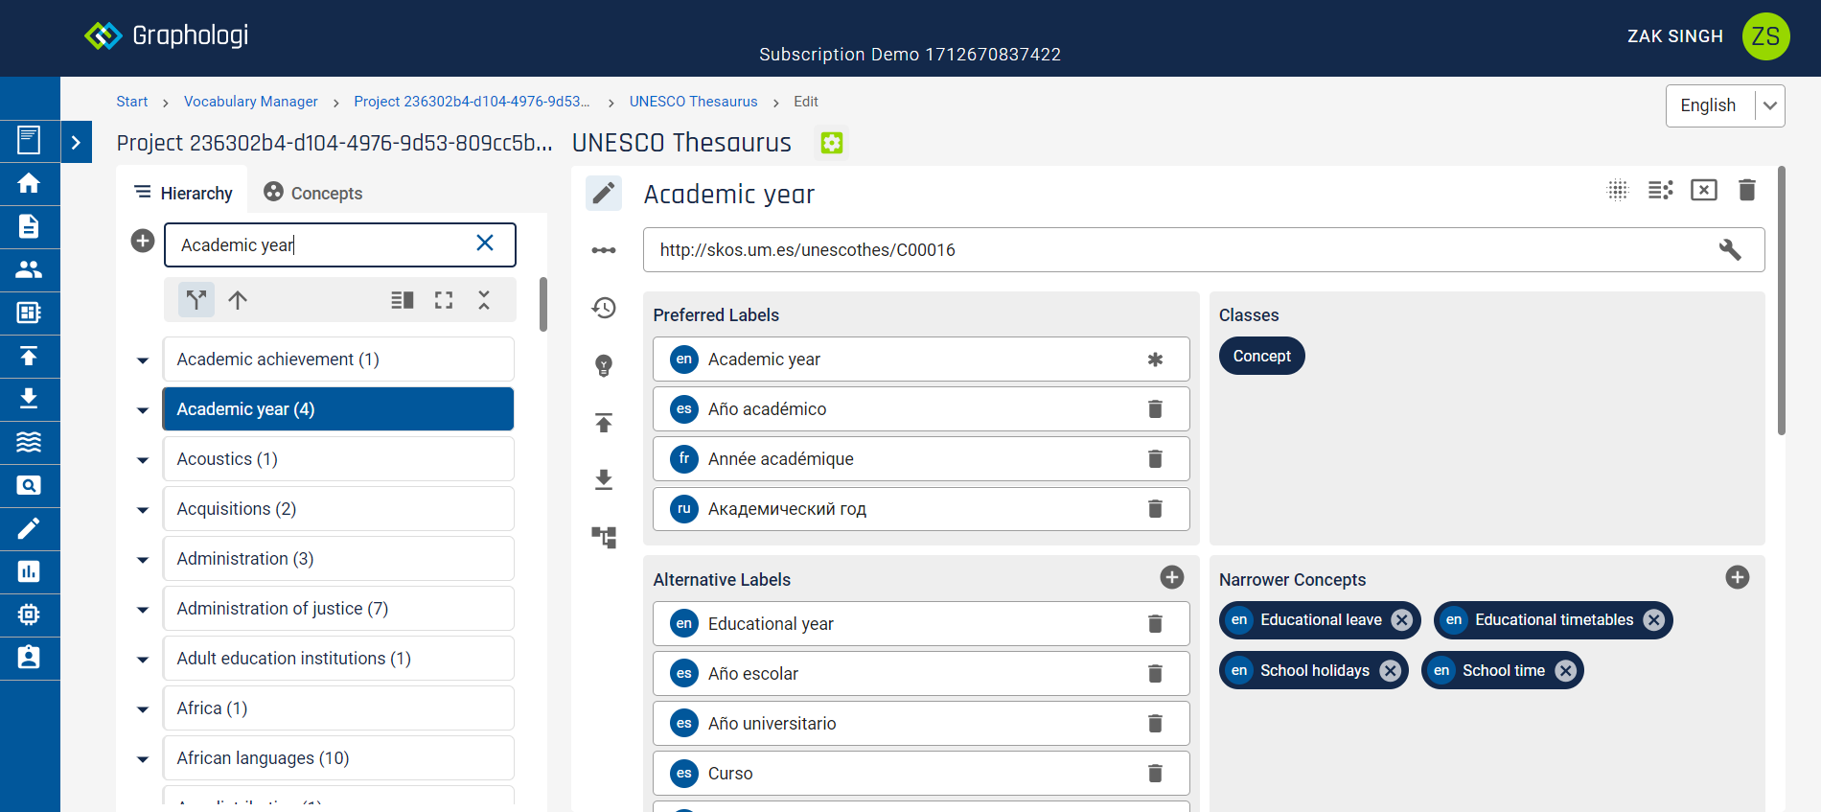This screenshot has height=812, width=1821.
Task: Remove School holidays narrower concept
Action: [1390, 671]
